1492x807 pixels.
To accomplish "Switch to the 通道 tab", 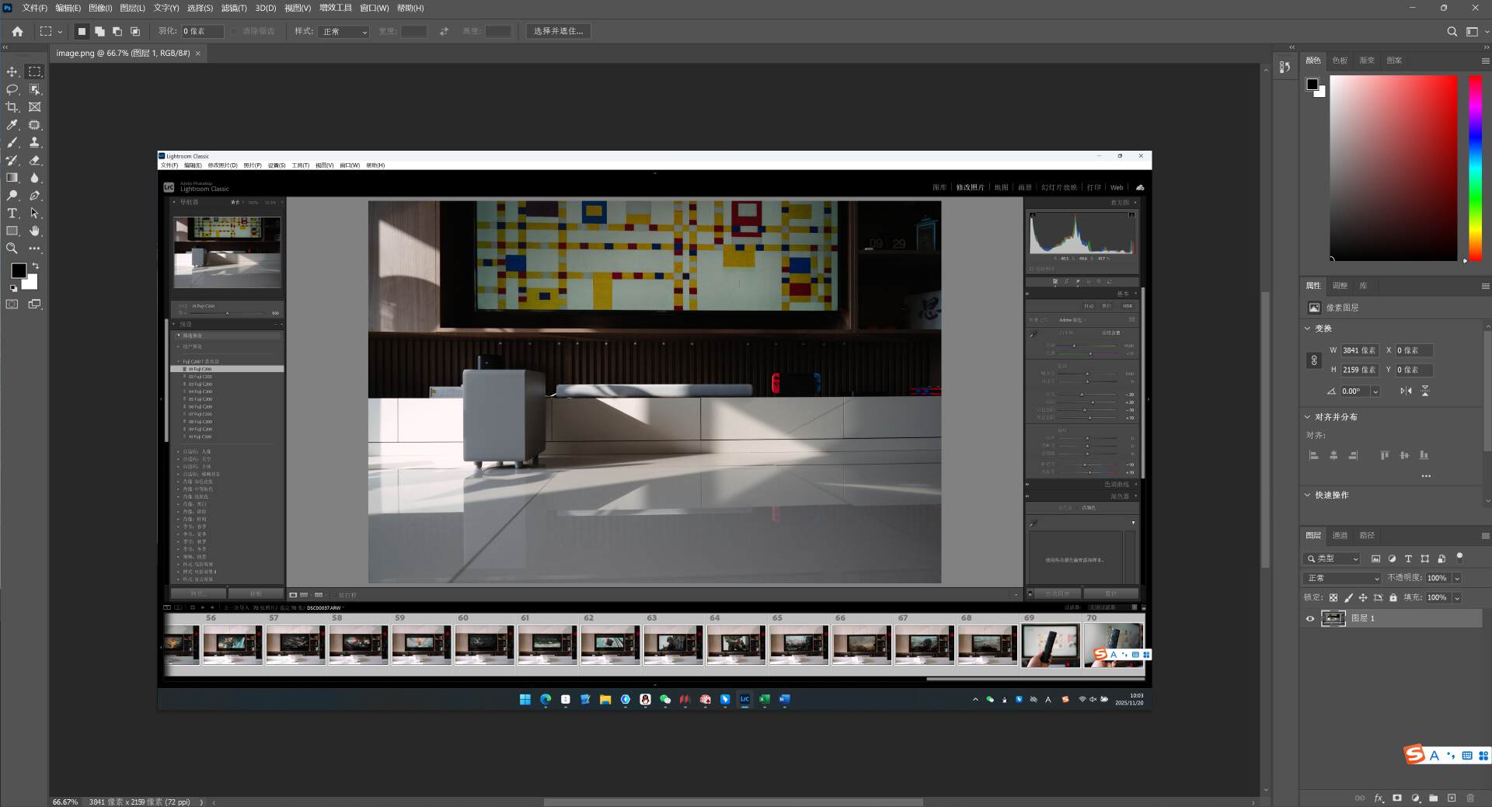I will click(1340, 535).
